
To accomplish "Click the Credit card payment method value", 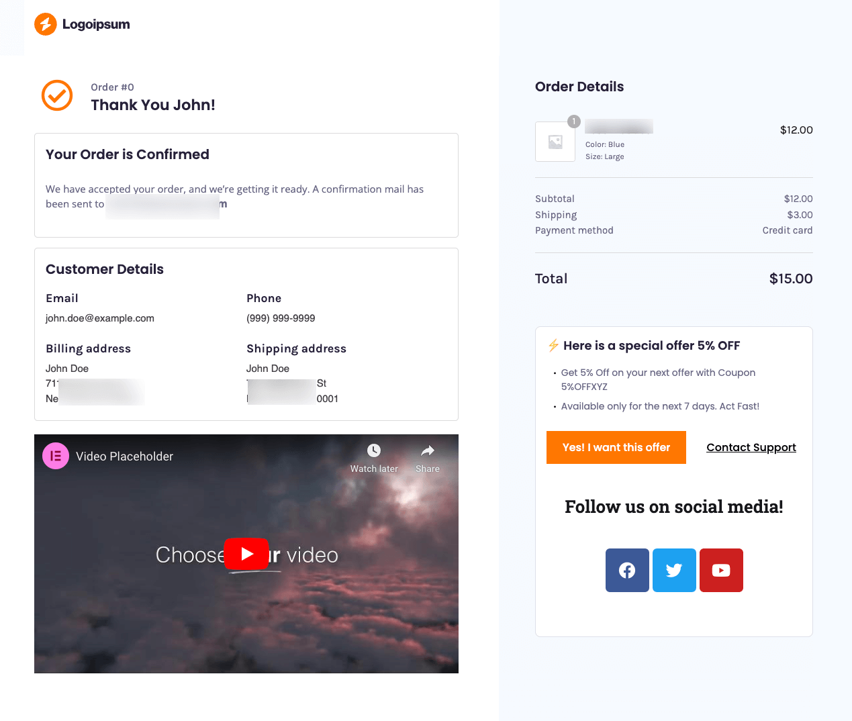I will [788, 230].
